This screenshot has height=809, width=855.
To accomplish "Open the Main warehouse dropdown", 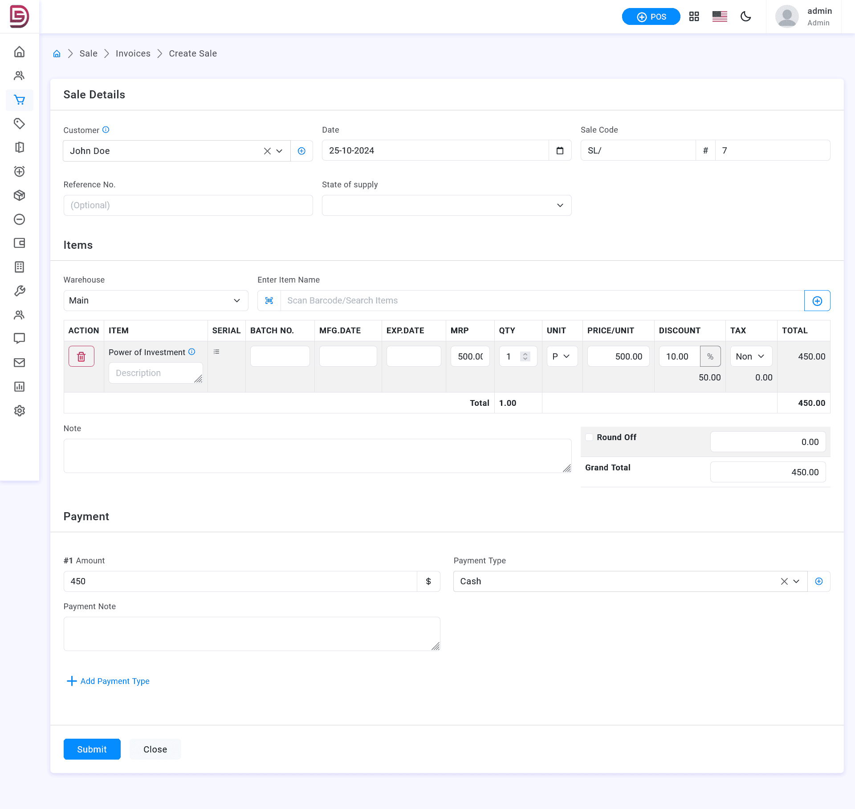I will coord(155,301).
